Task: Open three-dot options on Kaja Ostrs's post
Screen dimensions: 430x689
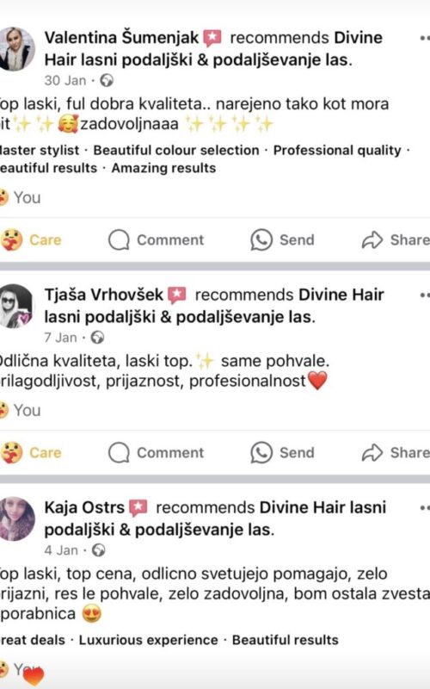Action: point(424,508)
